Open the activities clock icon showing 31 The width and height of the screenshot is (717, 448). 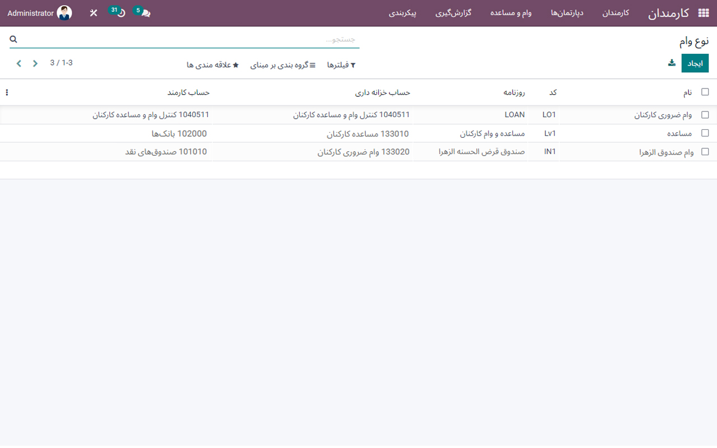click(x=118, y=12)
